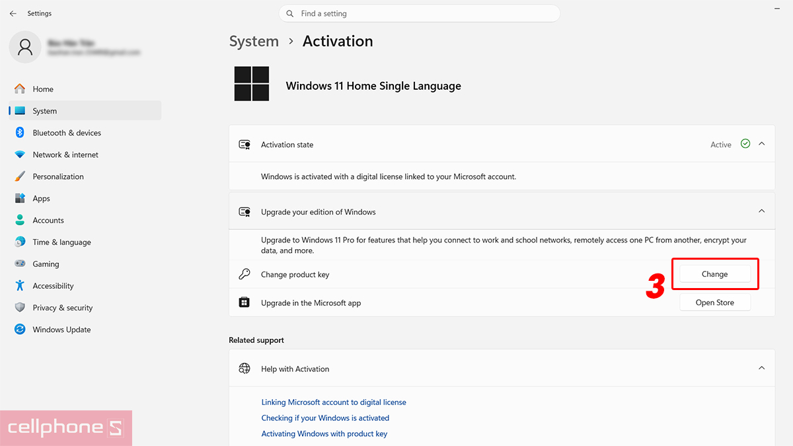Open the Apps settings
793x446 pixels.
[85, 198]
